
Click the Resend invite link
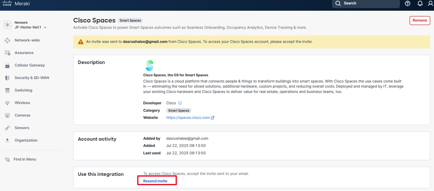tap(155, 181)
